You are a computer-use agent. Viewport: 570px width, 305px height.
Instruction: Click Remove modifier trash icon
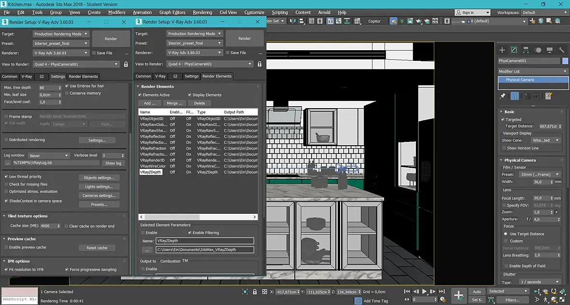tap(537, 96)
